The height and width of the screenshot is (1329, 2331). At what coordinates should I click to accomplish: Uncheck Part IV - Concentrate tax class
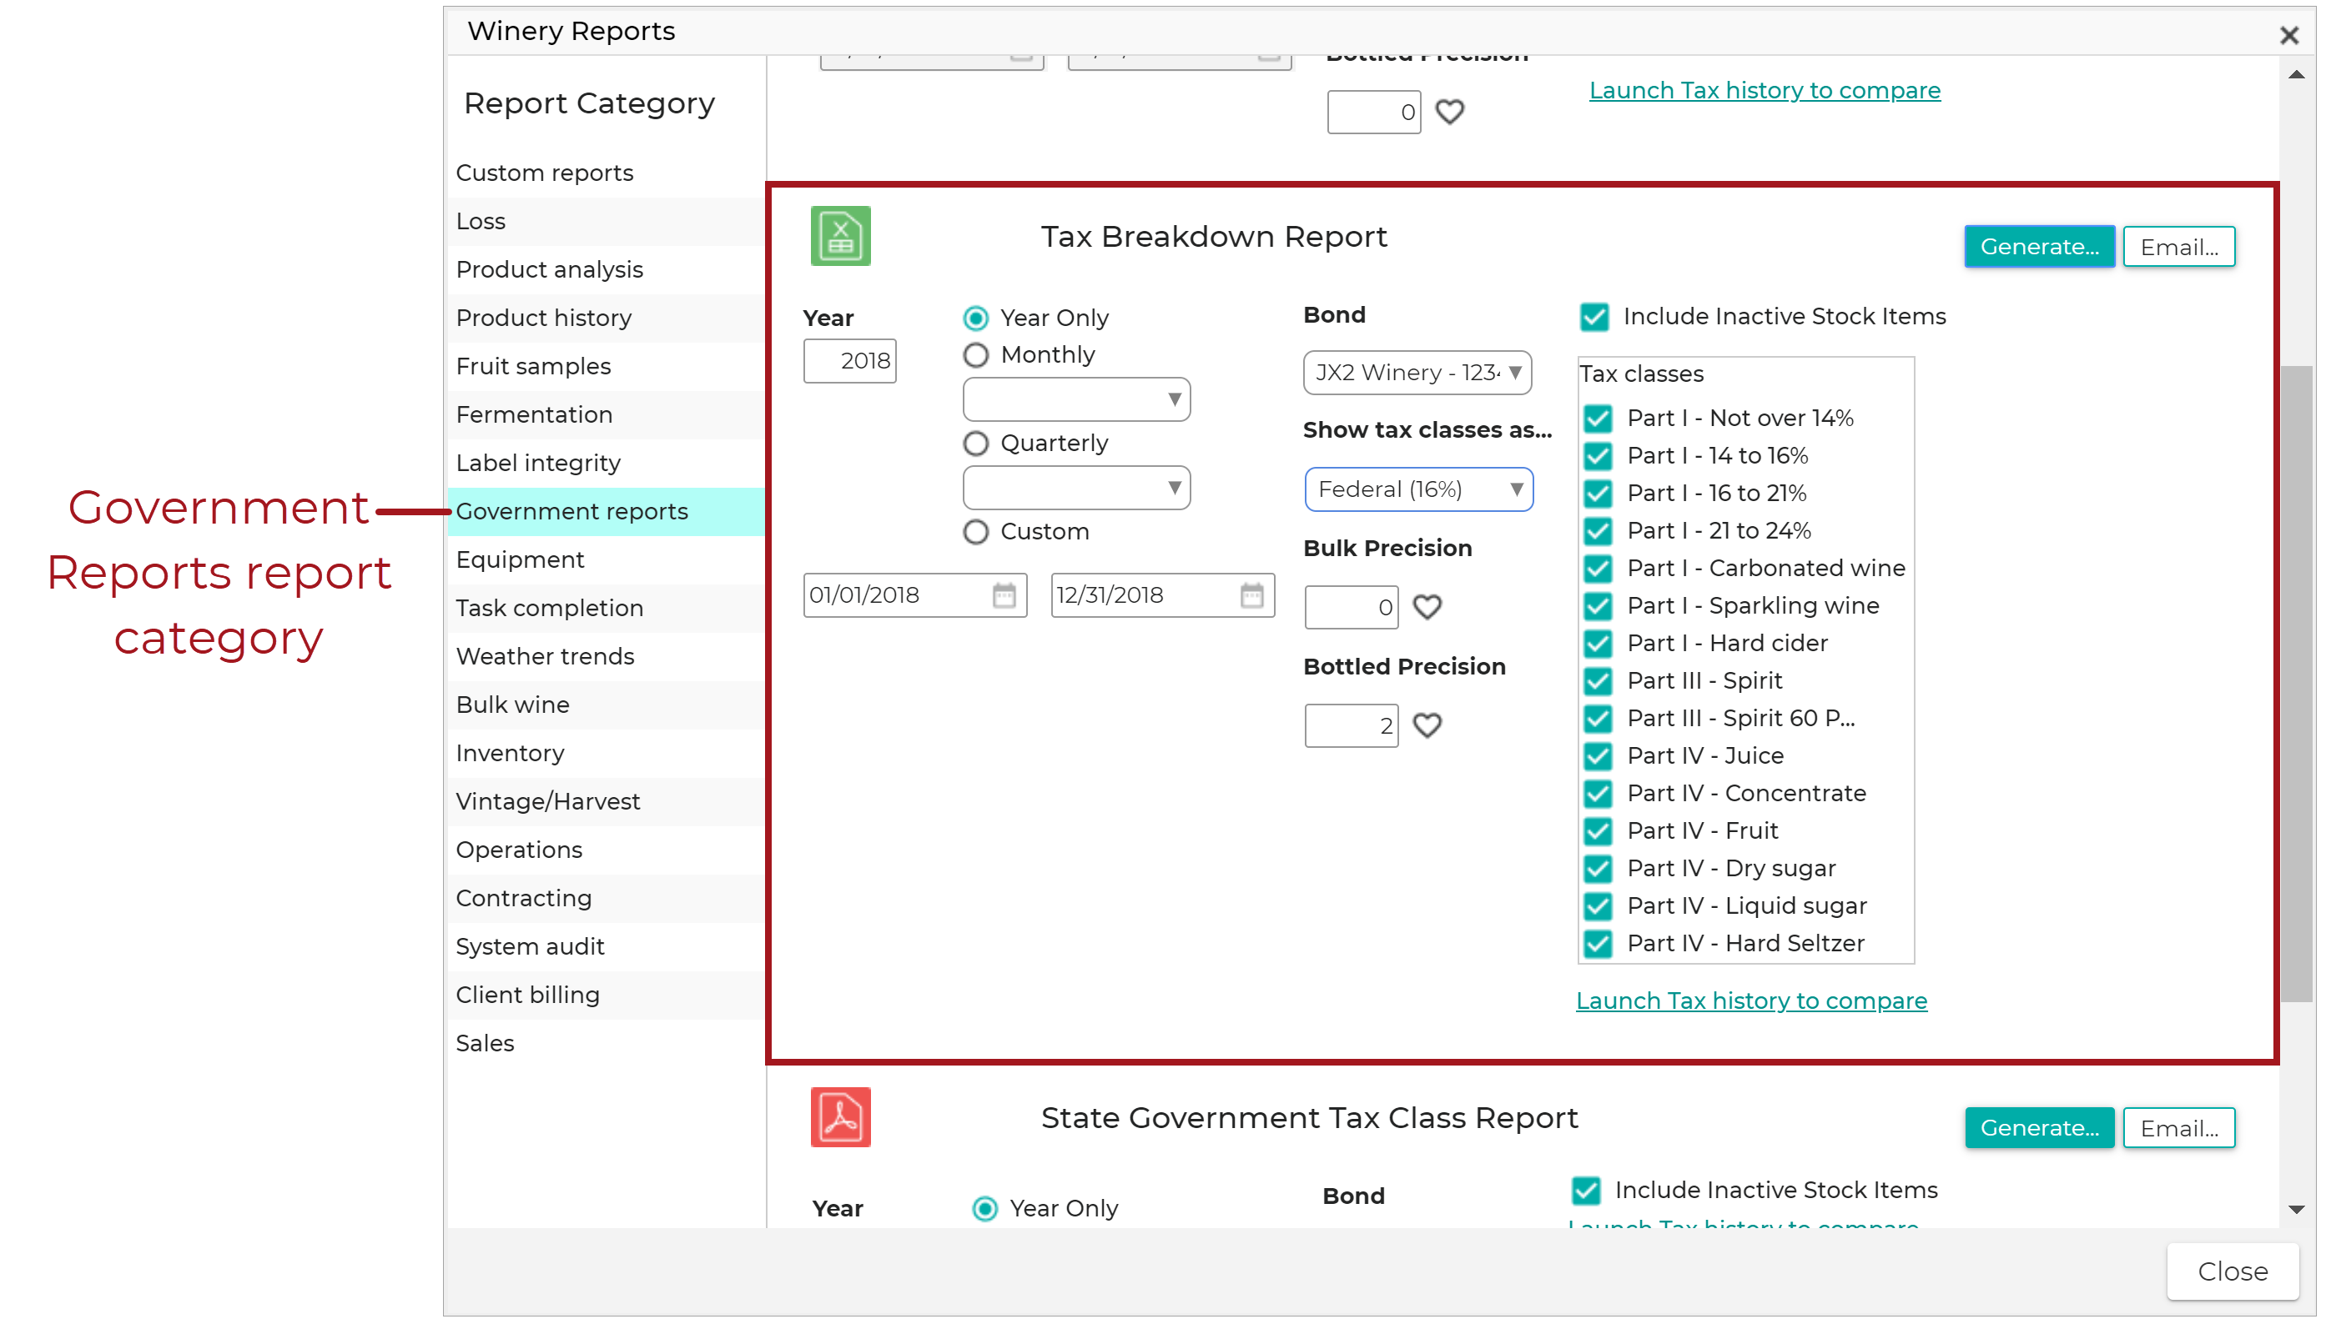[x=1598, y=794]
